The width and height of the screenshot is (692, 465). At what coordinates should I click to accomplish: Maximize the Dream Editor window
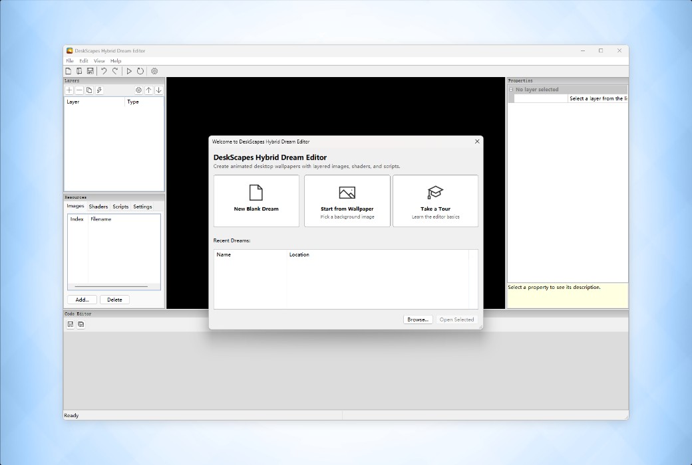tap(601, 50)
